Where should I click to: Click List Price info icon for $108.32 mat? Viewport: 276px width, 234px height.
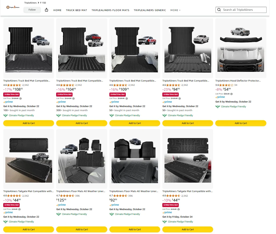tap(20, 98)
